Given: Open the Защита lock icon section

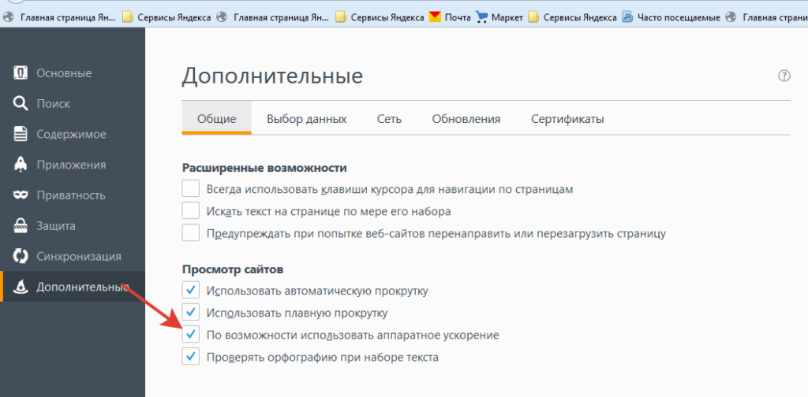Looking at the screenshot, I should click(x=21, y=226).
